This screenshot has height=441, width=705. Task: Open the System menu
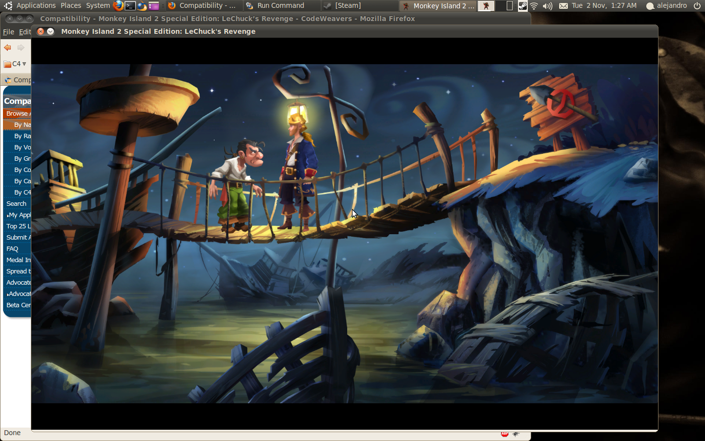(98, 5)
